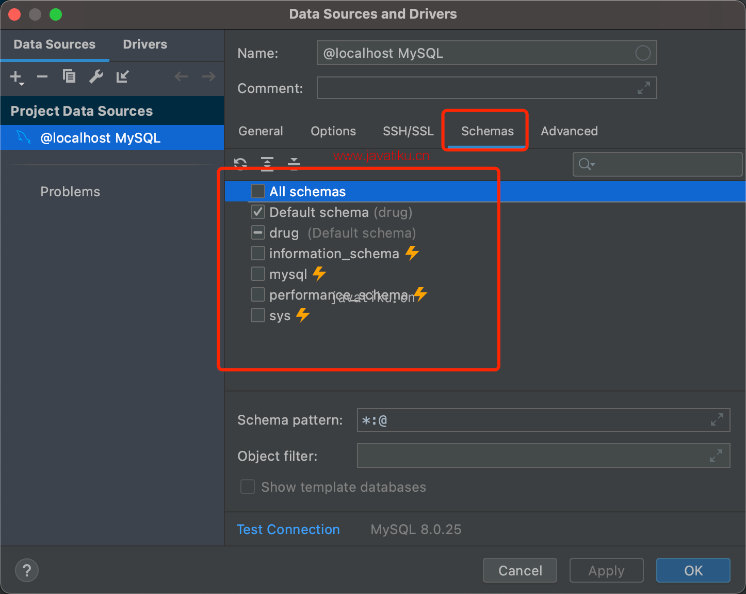Uncheck Default schema (drug) checkbox
The height and width of the screenshot is (594, 746).
[258, 212]
